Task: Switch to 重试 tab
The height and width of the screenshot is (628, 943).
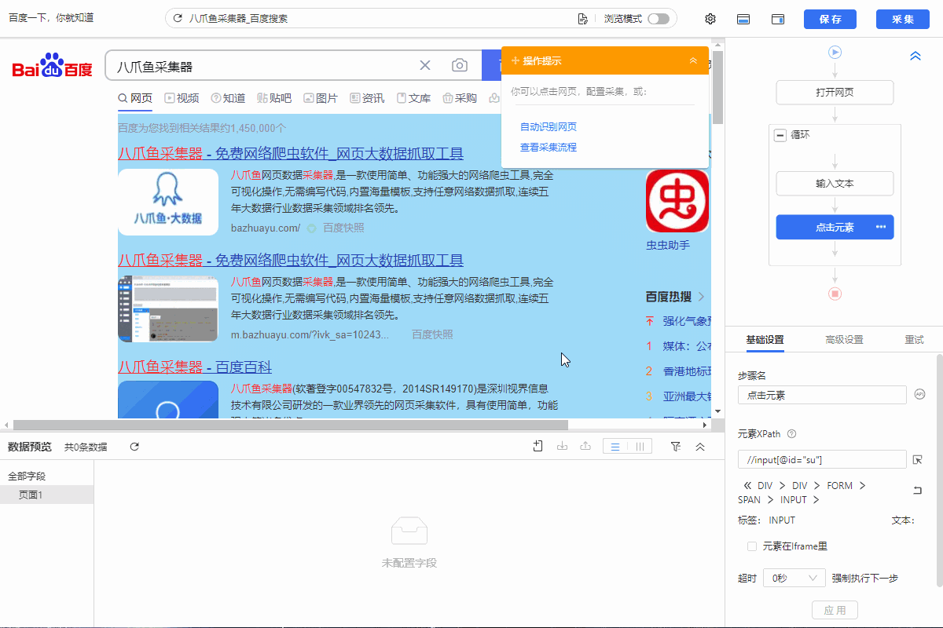Action: [914, 340]
